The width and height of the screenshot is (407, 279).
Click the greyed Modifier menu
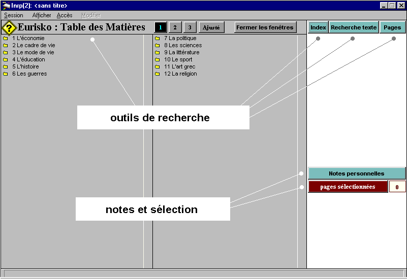click(x=91, y=16)
